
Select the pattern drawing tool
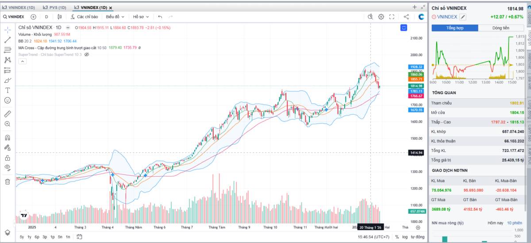tap(8, 60)
